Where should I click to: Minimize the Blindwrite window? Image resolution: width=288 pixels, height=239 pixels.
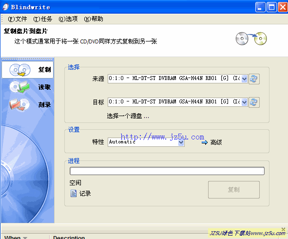click(x=260, y=7)
